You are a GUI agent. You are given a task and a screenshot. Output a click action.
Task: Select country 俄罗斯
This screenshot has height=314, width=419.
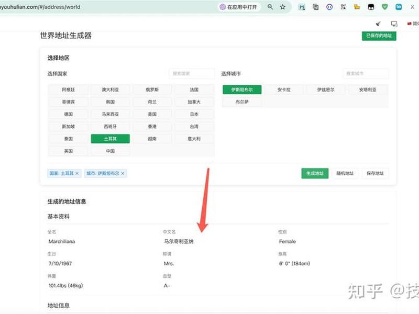pyautogui.click(x=152, y=89)
